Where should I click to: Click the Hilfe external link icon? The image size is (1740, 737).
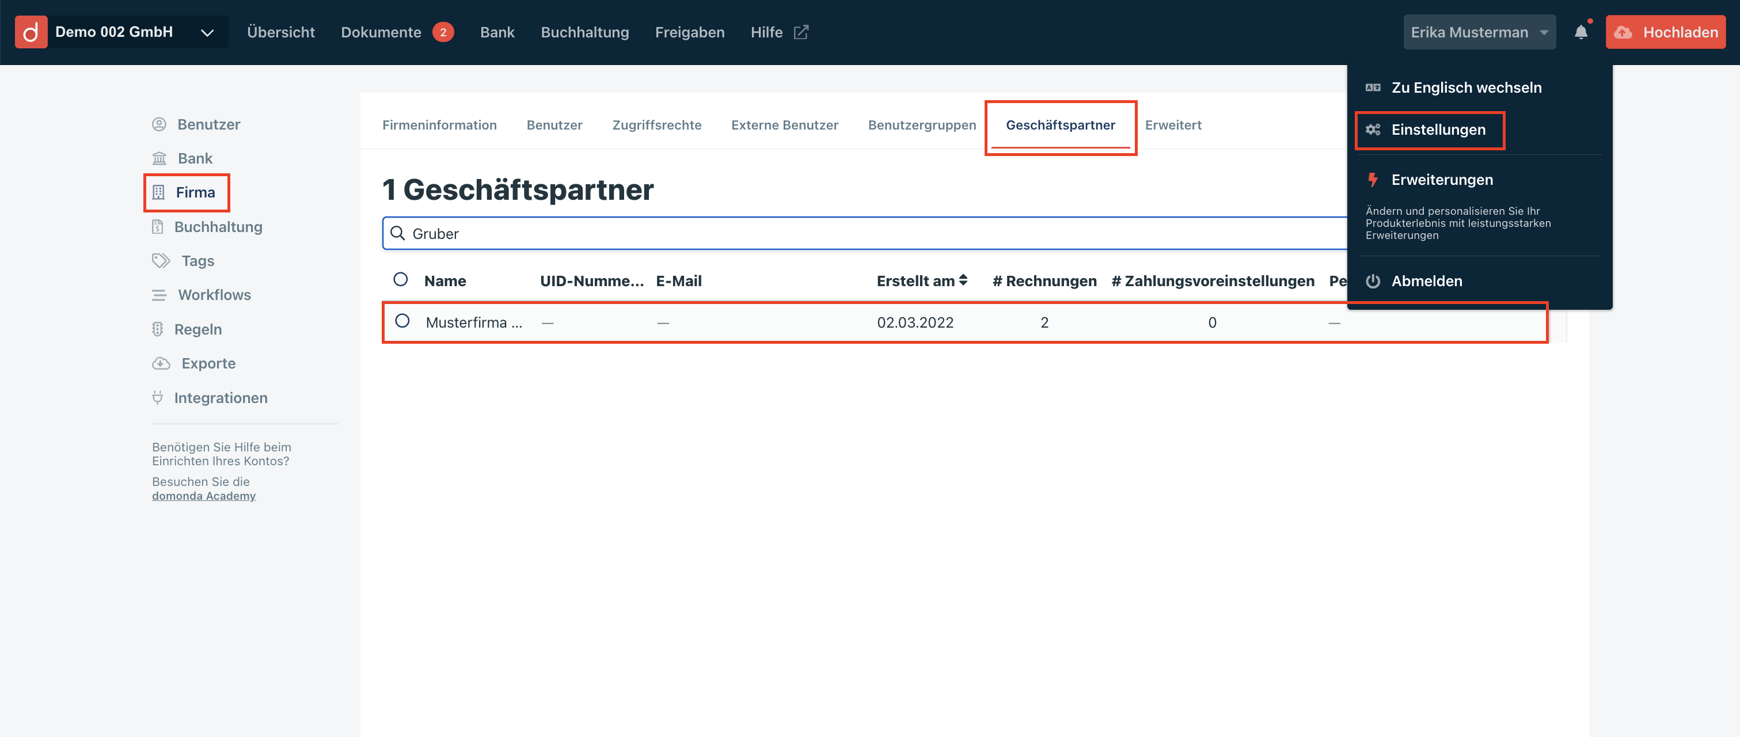(x=801, y=32)
